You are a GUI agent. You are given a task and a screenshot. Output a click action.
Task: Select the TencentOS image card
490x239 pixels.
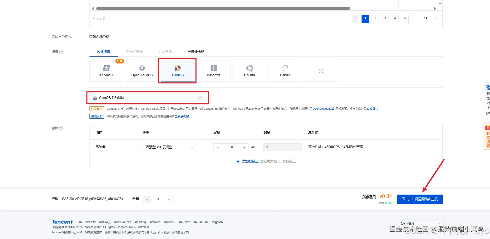coord(106,71)
